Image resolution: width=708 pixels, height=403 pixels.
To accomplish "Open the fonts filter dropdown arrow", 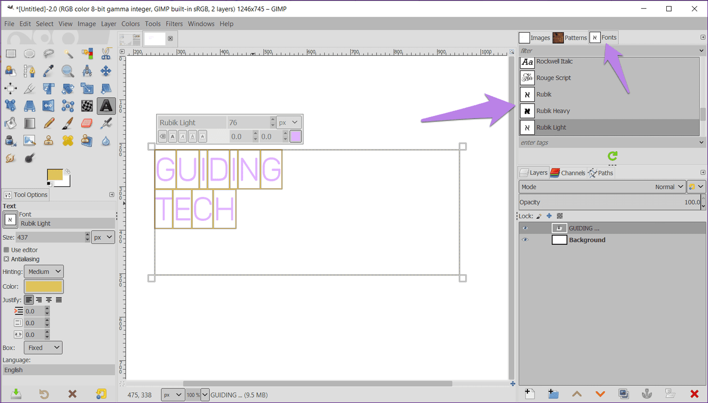I will point(702,50).
